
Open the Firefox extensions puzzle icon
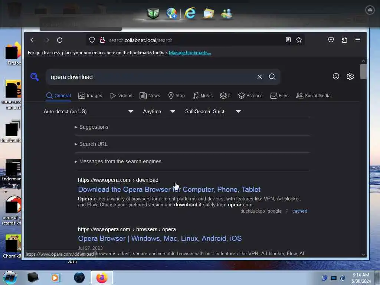344,40
